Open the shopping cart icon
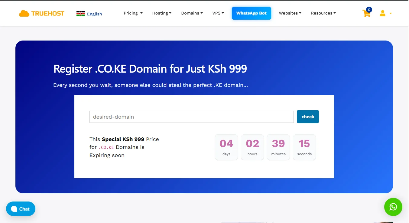 (366, 13)
